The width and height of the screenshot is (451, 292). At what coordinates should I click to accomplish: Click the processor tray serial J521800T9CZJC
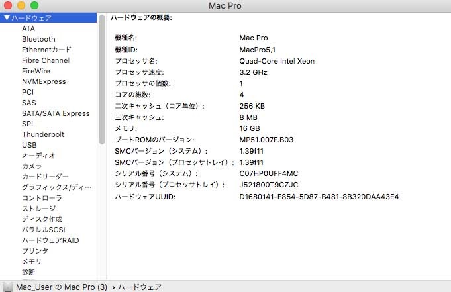pyautogui.click(x=269, y=185)
